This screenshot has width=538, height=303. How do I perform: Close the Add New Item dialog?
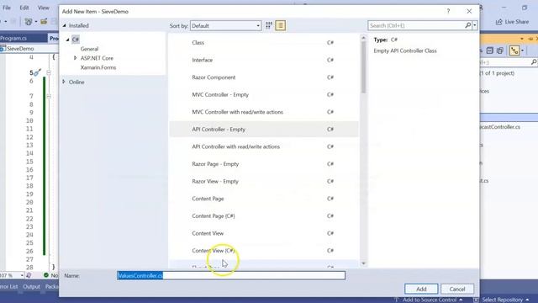[x=469, y=11]
